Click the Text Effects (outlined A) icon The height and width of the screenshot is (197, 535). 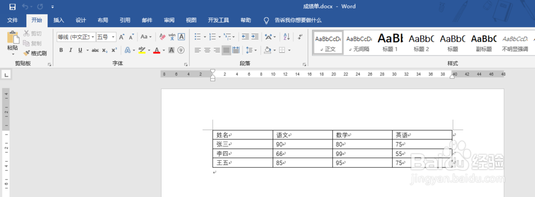pyautogui.click(x=128, y=50)
